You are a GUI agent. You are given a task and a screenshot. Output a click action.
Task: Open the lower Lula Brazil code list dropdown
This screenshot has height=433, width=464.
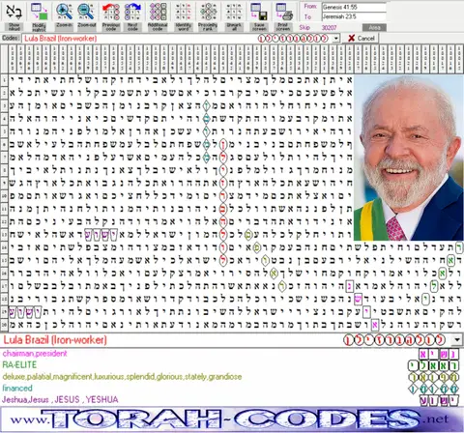click(x=457, y=339)
